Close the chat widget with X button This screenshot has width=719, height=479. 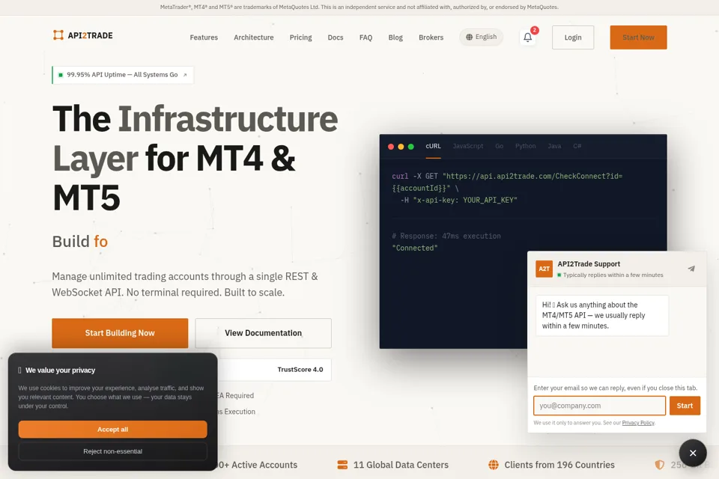pos(693,453)
